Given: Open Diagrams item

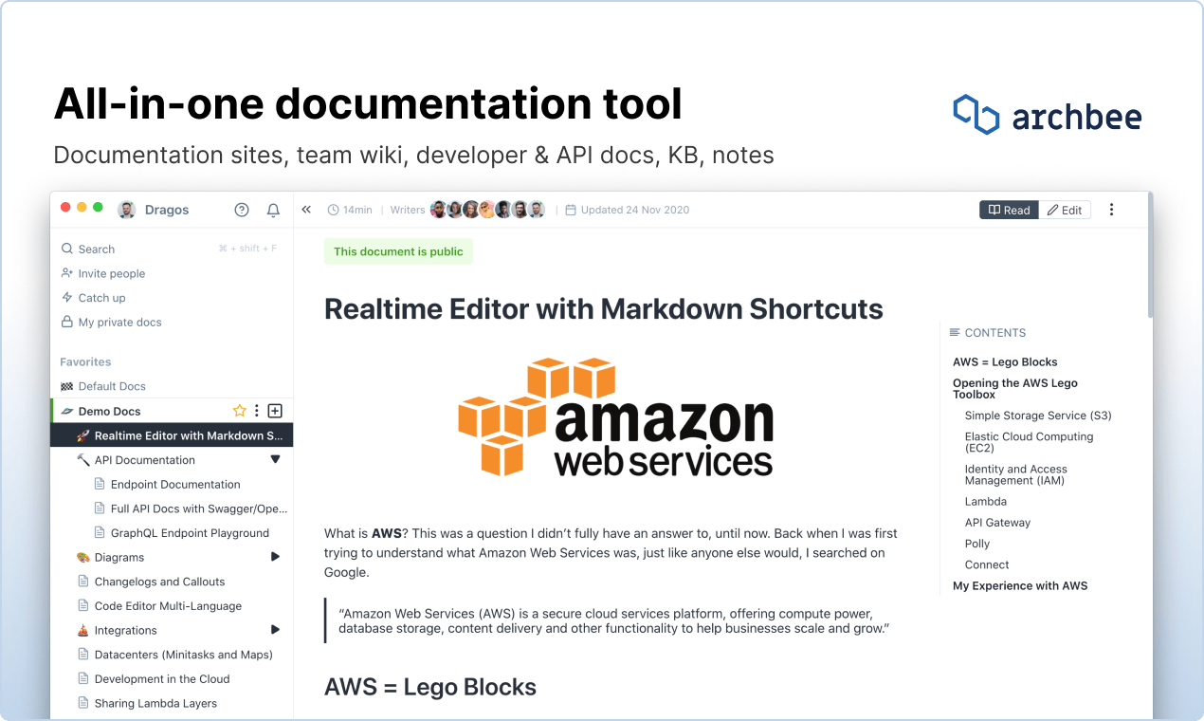Looking at the screenshot, I should point(119,558).
